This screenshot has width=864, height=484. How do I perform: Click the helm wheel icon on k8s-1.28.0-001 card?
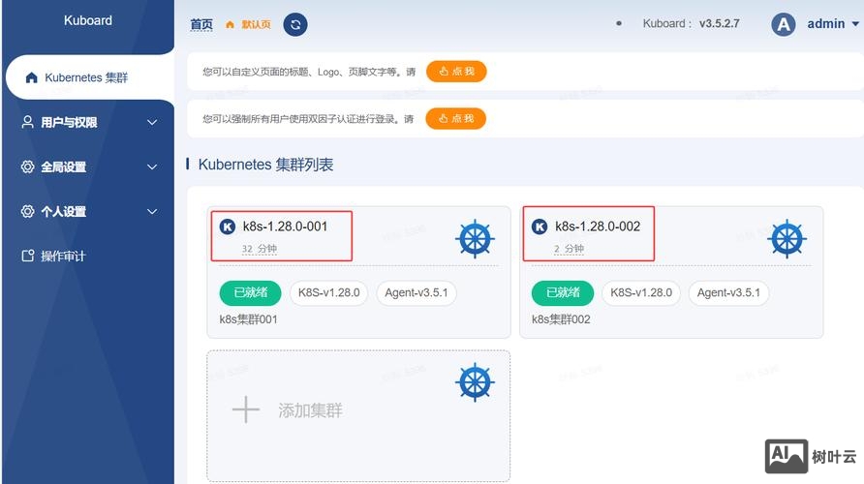[x=475, y=239]
